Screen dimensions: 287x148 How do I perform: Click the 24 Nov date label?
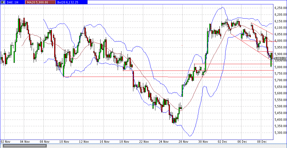coord(163,142)
